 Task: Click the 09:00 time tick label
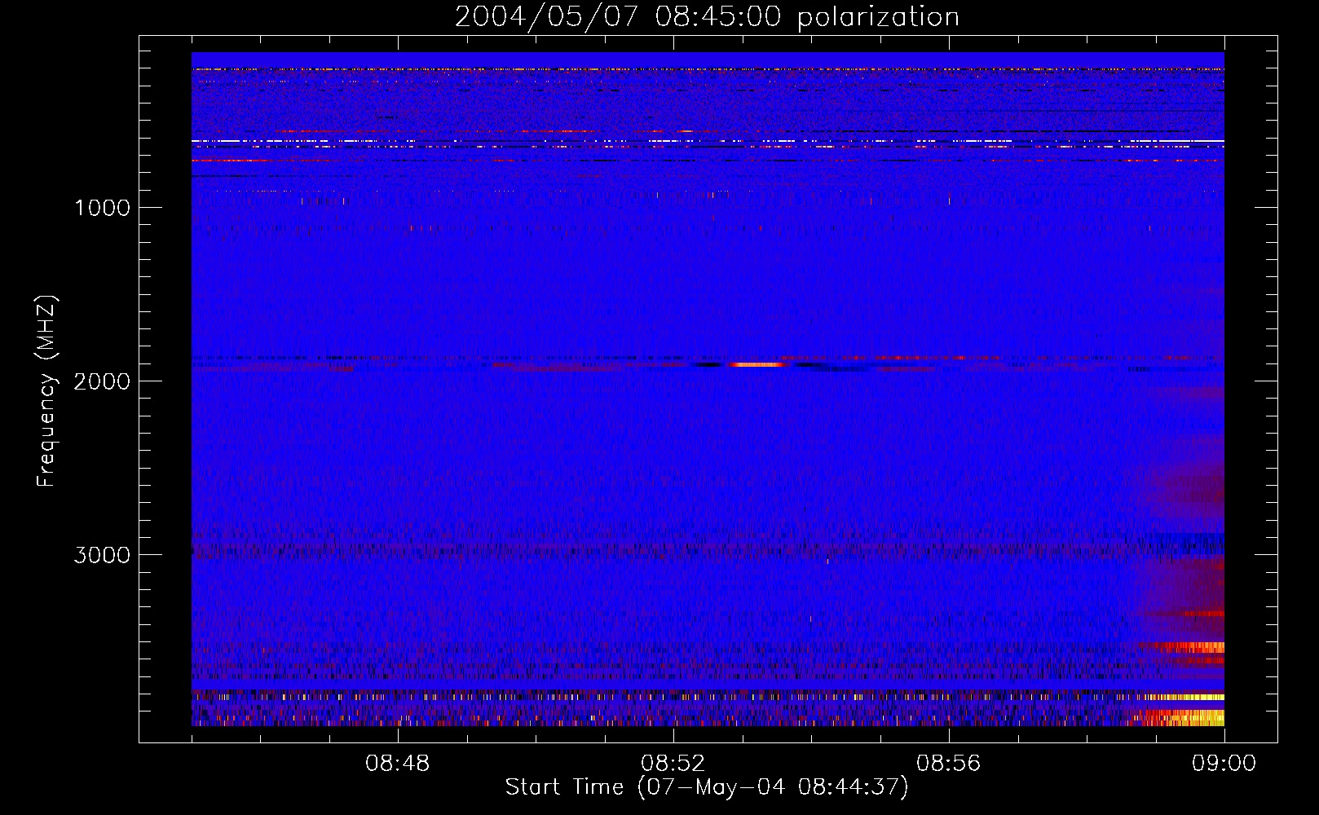click(x=1224, y=764)
